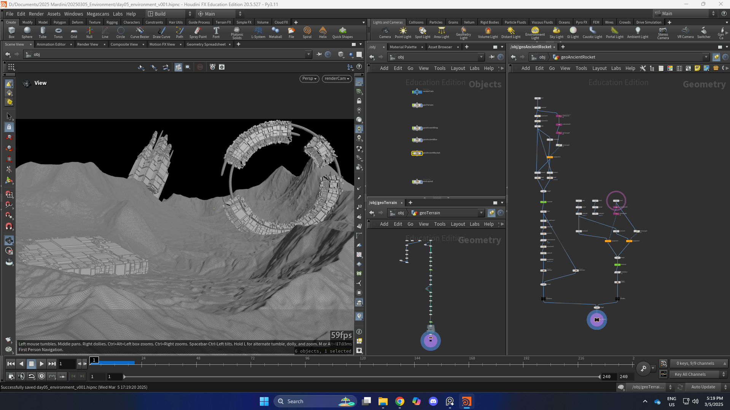Toggle timeline audio button

click(21, 376)
